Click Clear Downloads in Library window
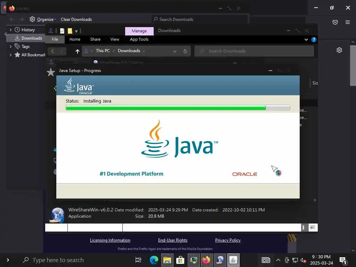This screenshot has height=267, width=356. point(76,19)
